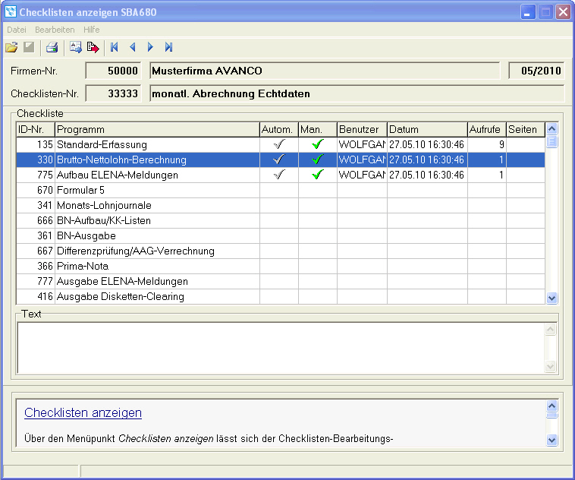Click ID-Nr. cell 670
575x480 pixels.
pyautogui.click(x=36, y=190)
